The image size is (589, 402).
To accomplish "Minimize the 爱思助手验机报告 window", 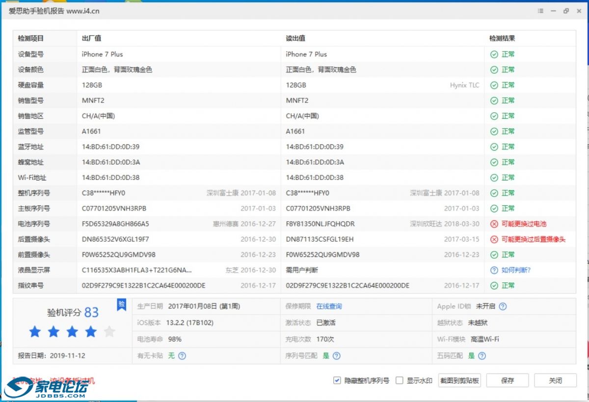I will (553, 11).
